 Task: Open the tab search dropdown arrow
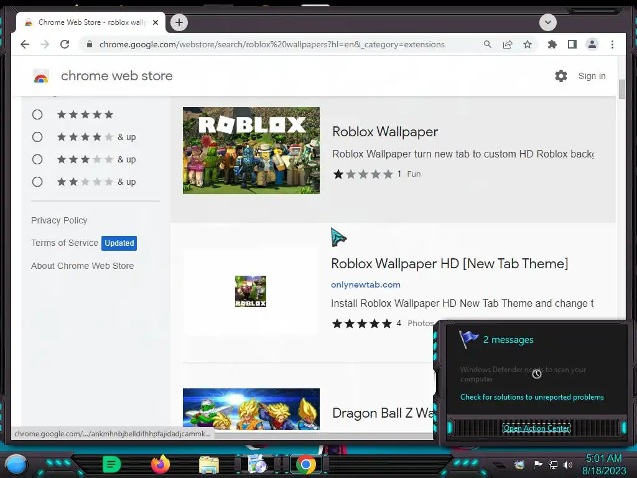547,22
